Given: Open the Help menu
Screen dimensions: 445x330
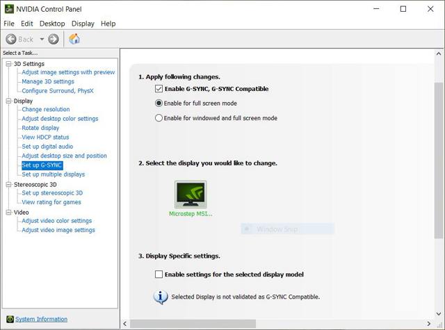Looking at the screenshot, I should [x=108, y=24].
